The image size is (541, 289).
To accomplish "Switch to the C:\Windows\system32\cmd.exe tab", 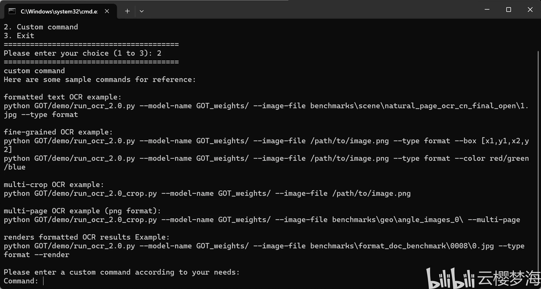I will pos(59,11).
